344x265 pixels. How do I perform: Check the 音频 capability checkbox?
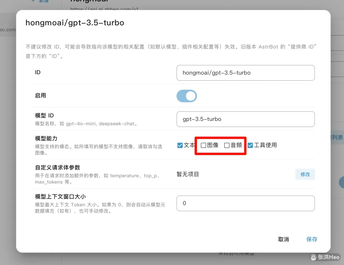227,145
